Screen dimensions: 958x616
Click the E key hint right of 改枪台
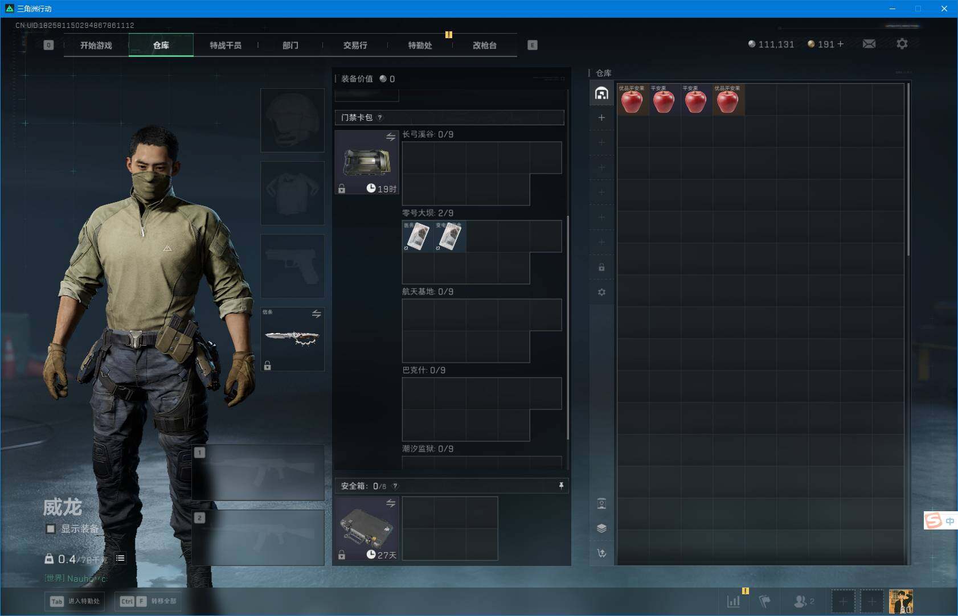click(533, 45)
